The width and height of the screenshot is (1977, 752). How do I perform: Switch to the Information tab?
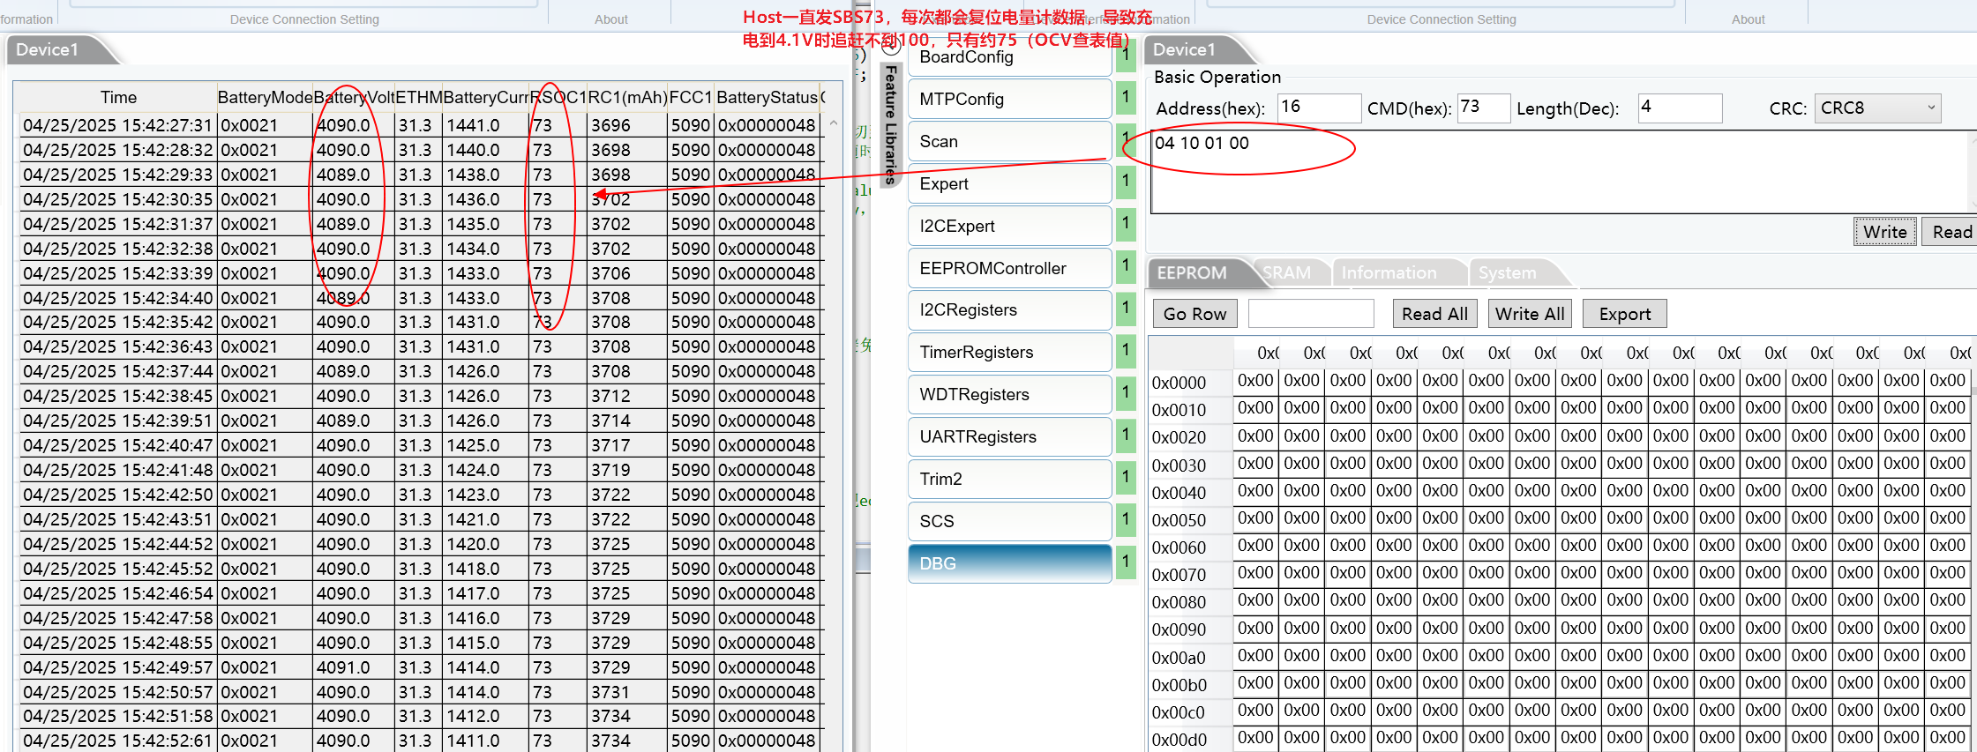[x=1389, y=273]
